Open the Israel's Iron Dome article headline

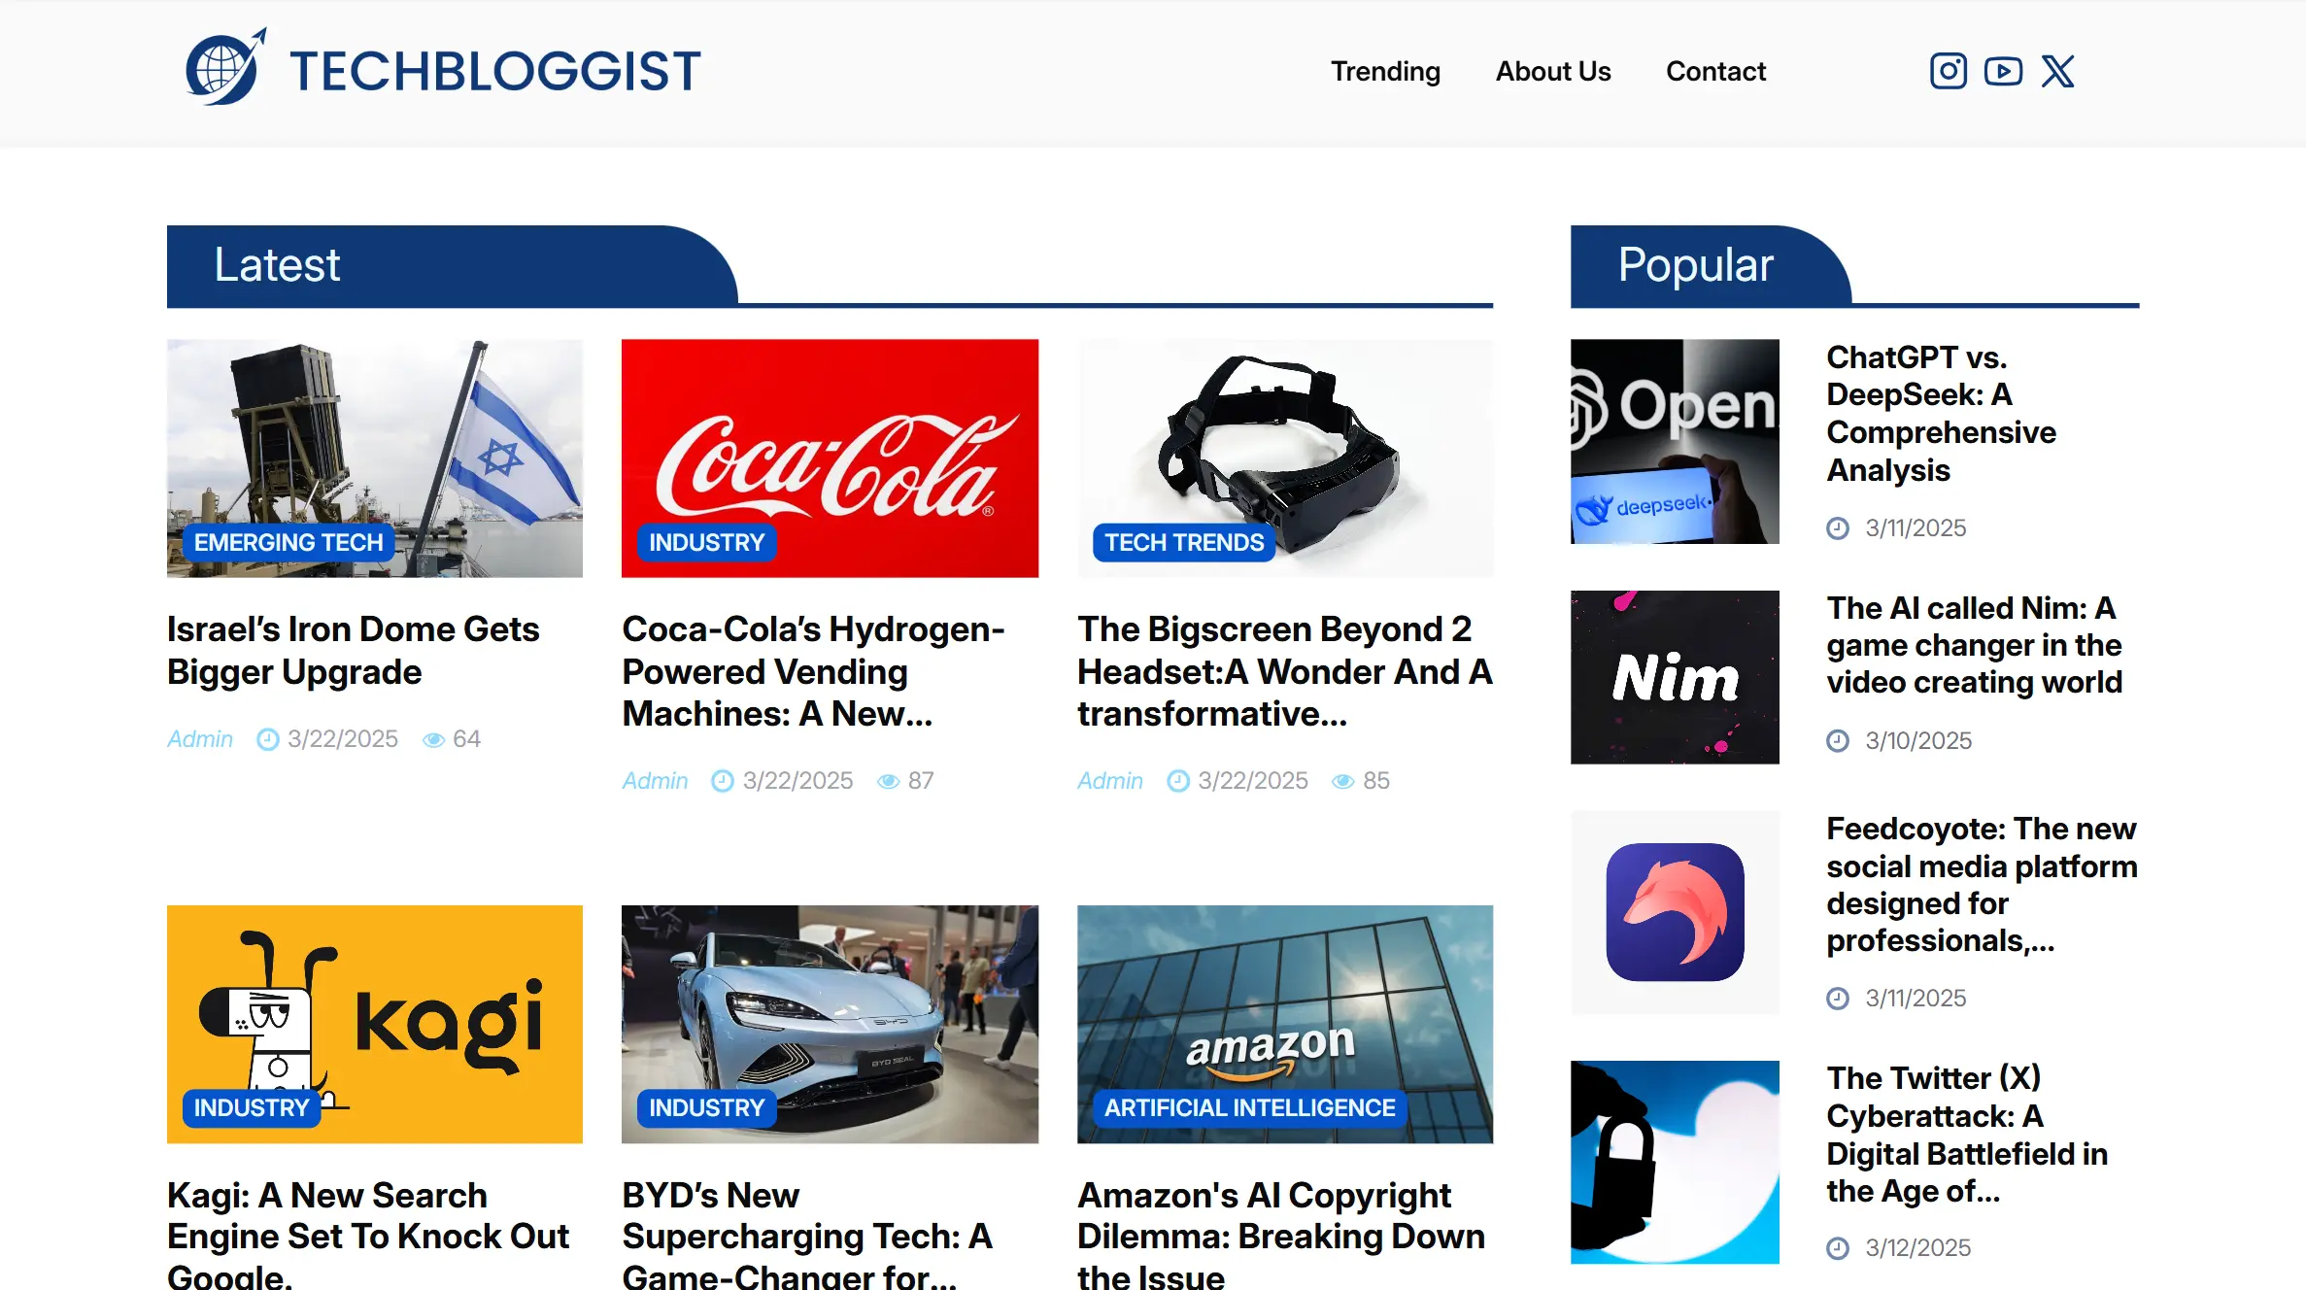(353, 650)
